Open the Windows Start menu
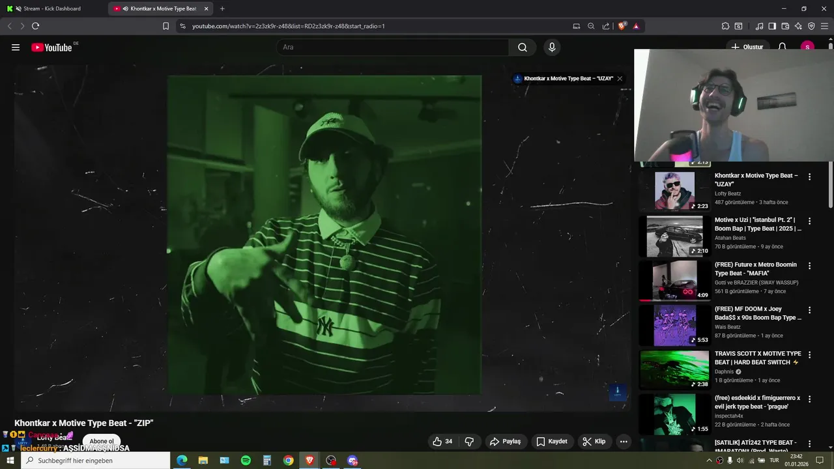This screenshot has height=469, width=834. coord(10,461)
